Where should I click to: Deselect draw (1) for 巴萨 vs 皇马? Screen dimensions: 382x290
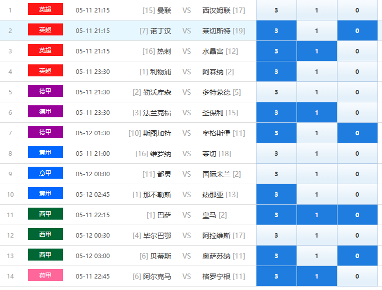tap(316, 215)
